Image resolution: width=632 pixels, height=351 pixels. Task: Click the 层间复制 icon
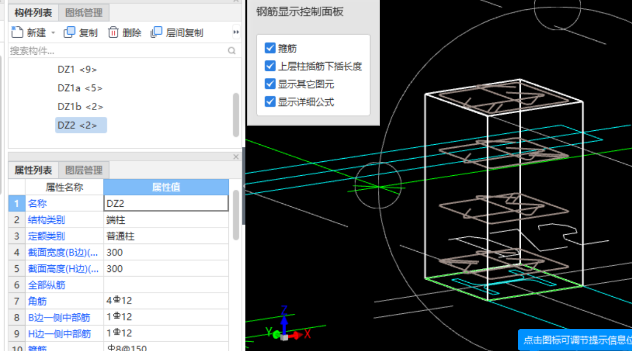156,33
